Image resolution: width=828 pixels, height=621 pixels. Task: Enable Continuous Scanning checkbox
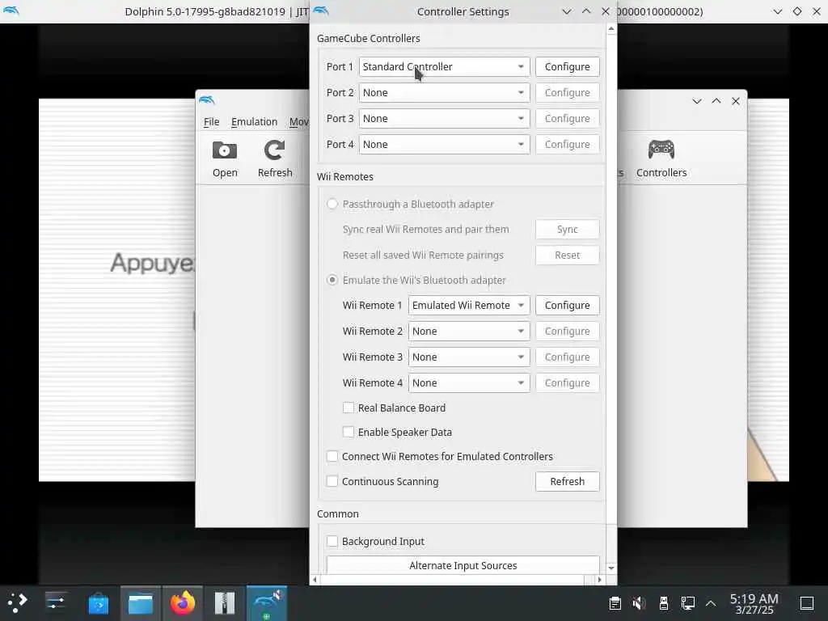click(332, 481)
